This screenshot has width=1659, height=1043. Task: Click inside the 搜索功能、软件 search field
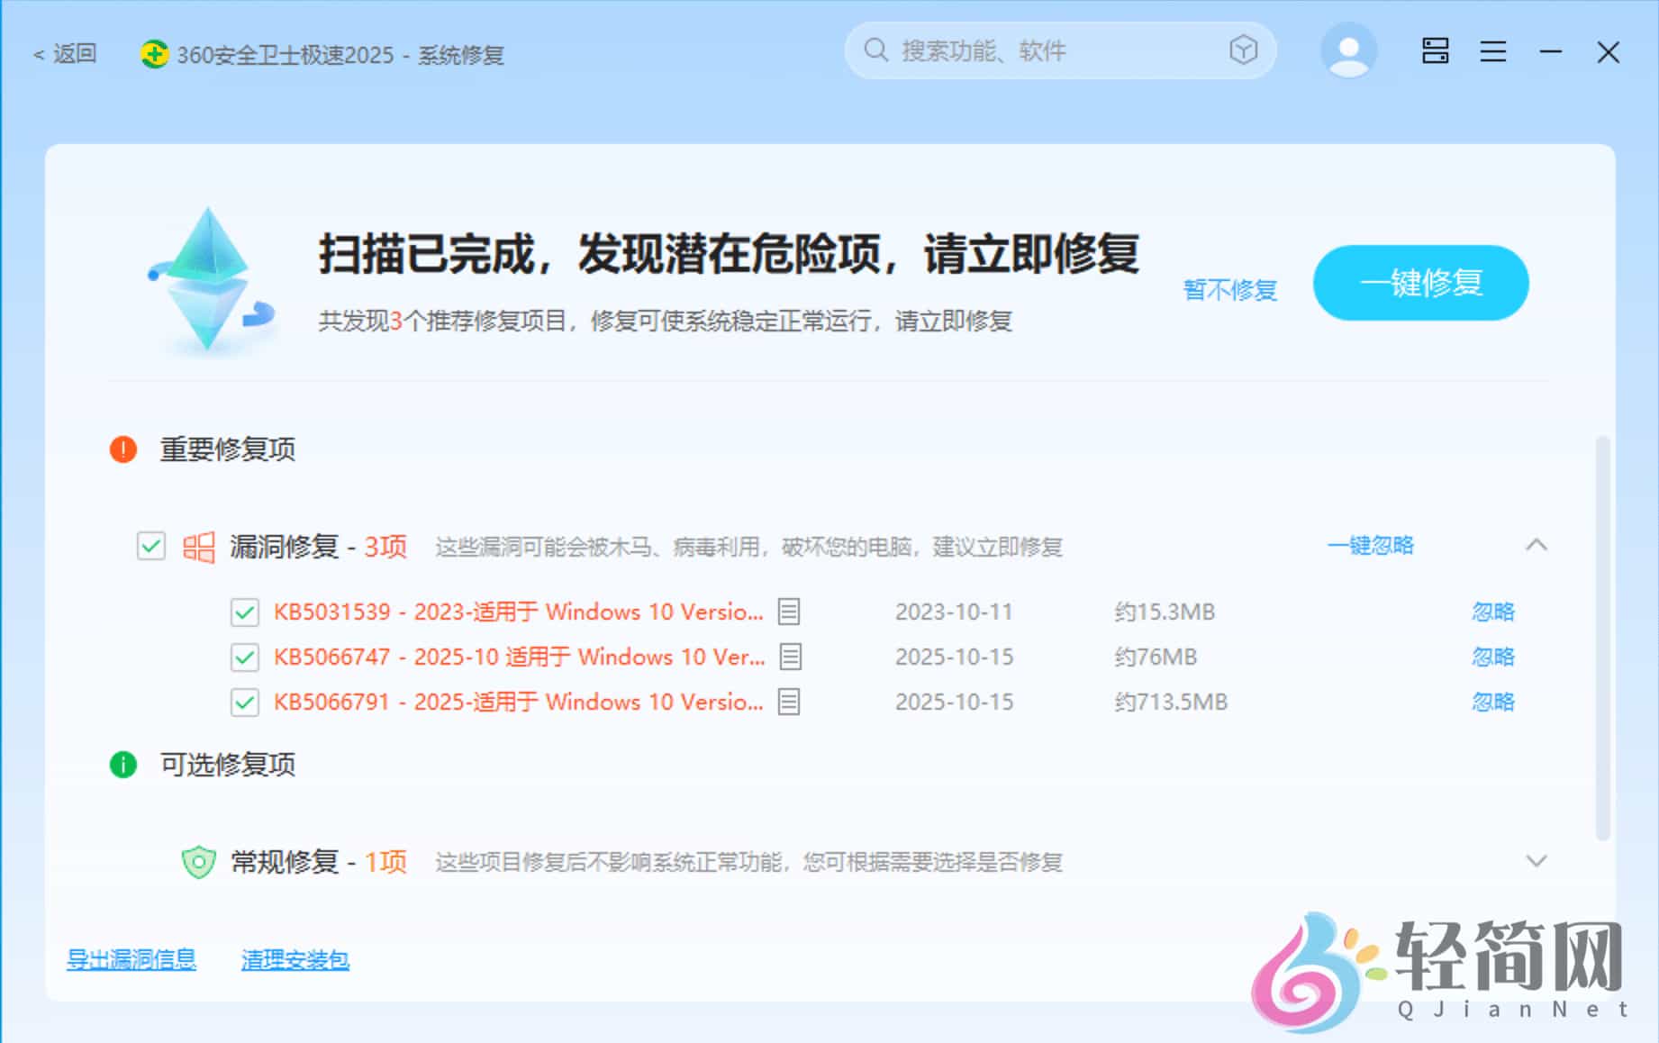1036,51
